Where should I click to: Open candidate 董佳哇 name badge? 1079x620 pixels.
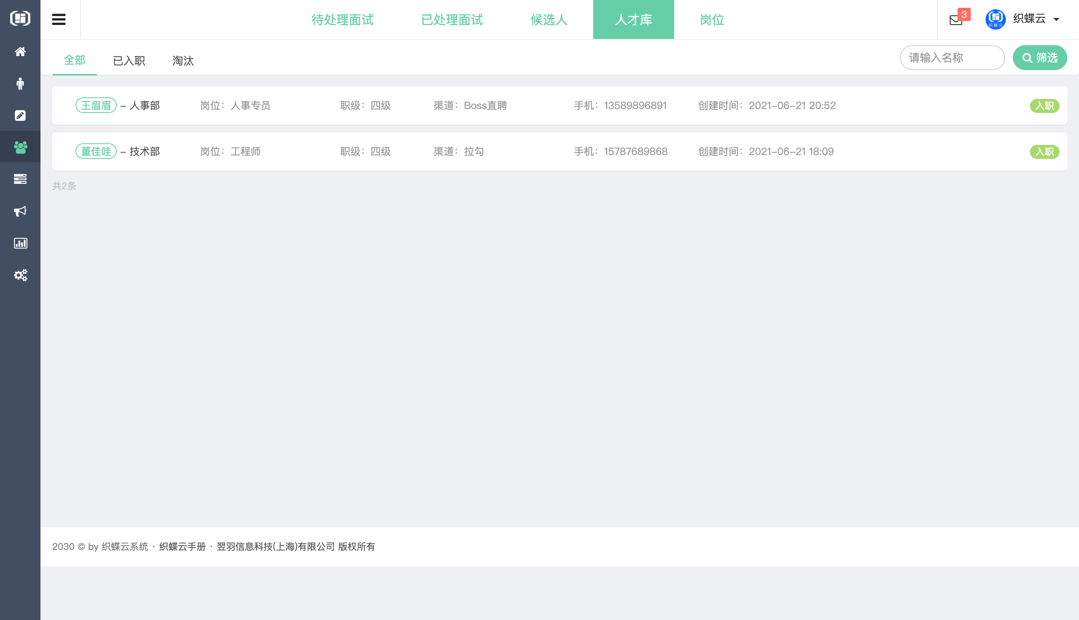pyautogui.click(x=97, y=151)
